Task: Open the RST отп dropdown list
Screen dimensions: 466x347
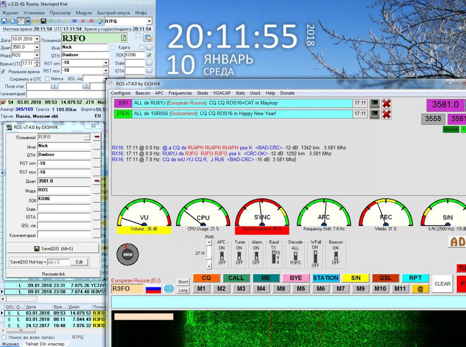Action: pyautogui.click(x=106, y=63)
